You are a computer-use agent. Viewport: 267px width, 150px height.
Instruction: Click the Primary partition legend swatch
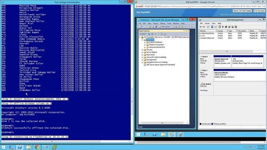tap(212, 124)
